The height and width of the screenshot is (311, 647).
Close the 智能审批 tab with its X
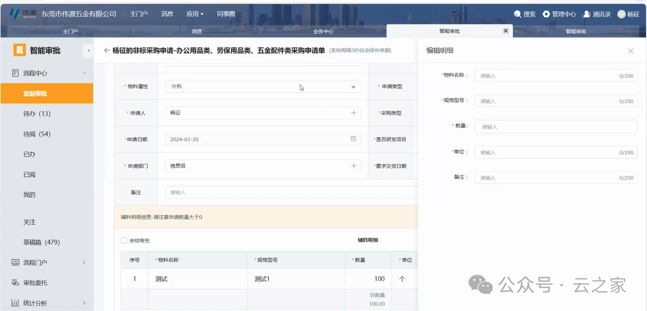[x=505, y=31]
